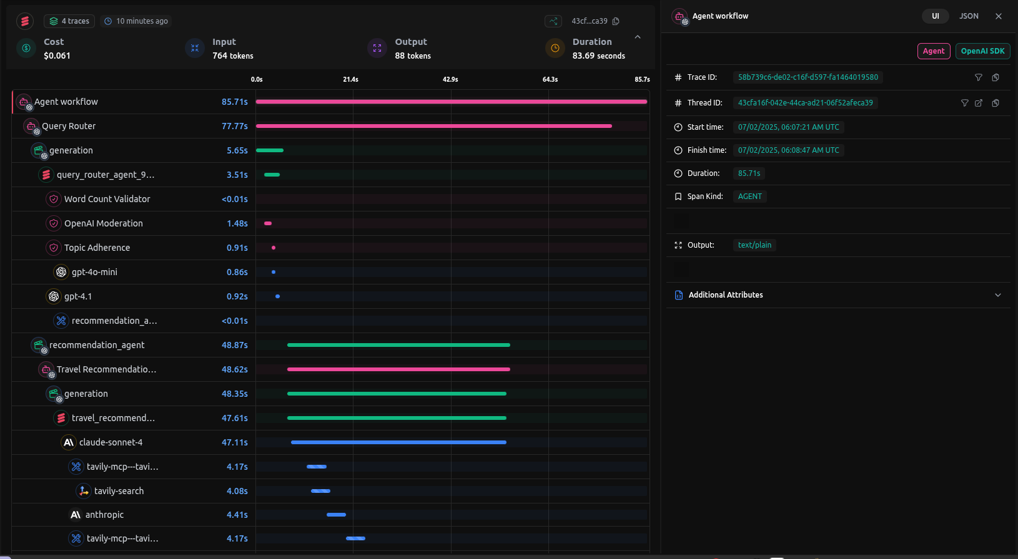Copy thread ID 43cf...ca39 in header
1018x559 pixels.
(616, 21)
